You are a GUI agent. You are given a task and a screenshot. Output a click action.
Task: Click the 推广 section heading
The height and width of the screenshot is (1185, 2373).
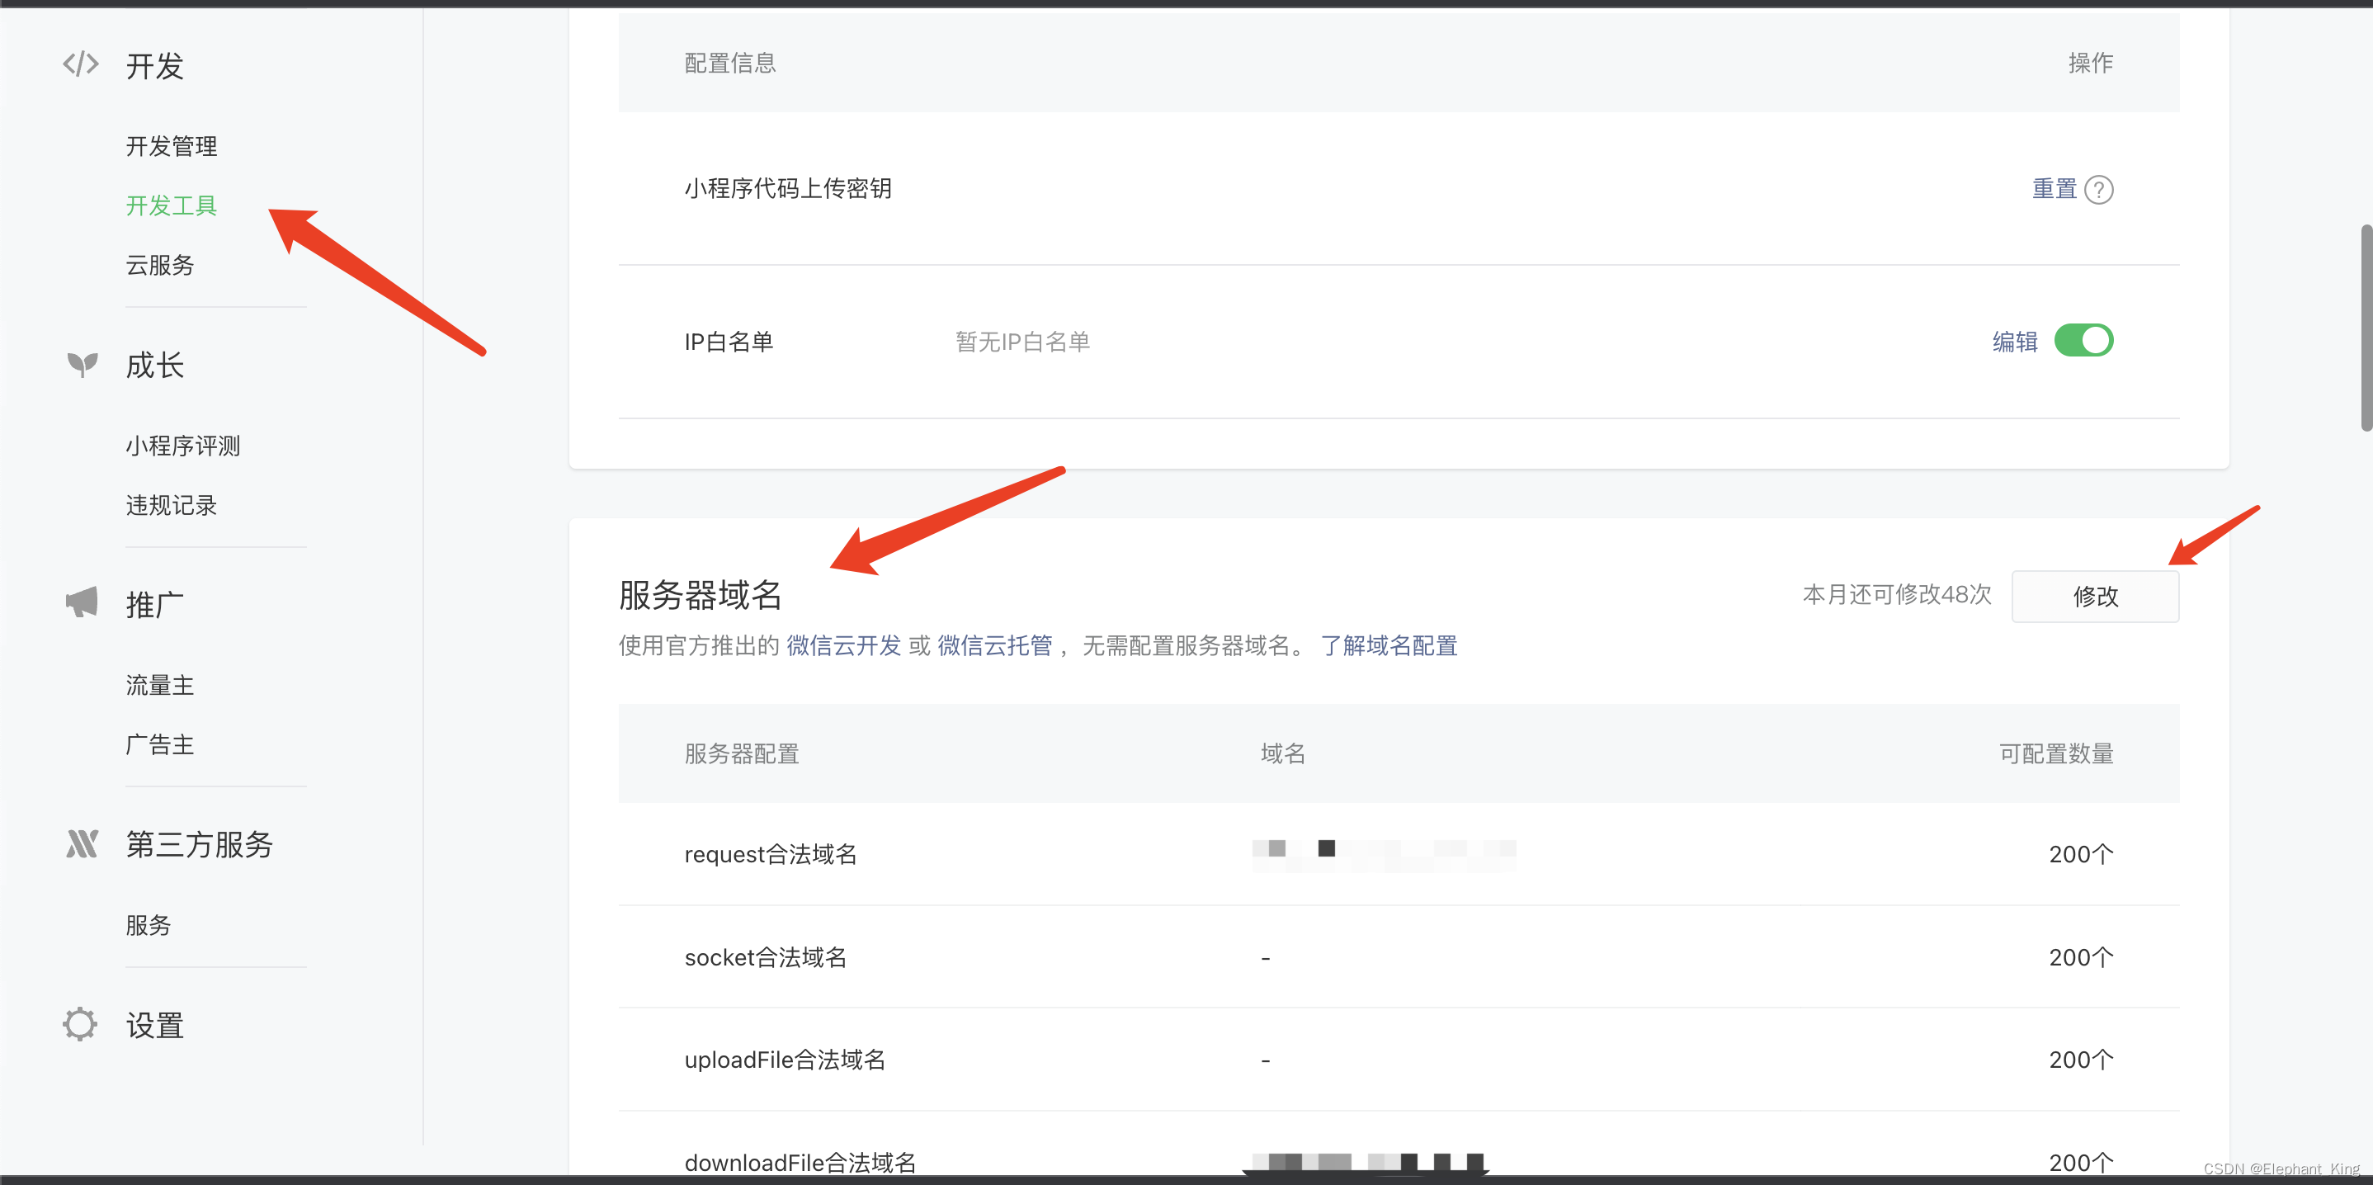point(155,606)
